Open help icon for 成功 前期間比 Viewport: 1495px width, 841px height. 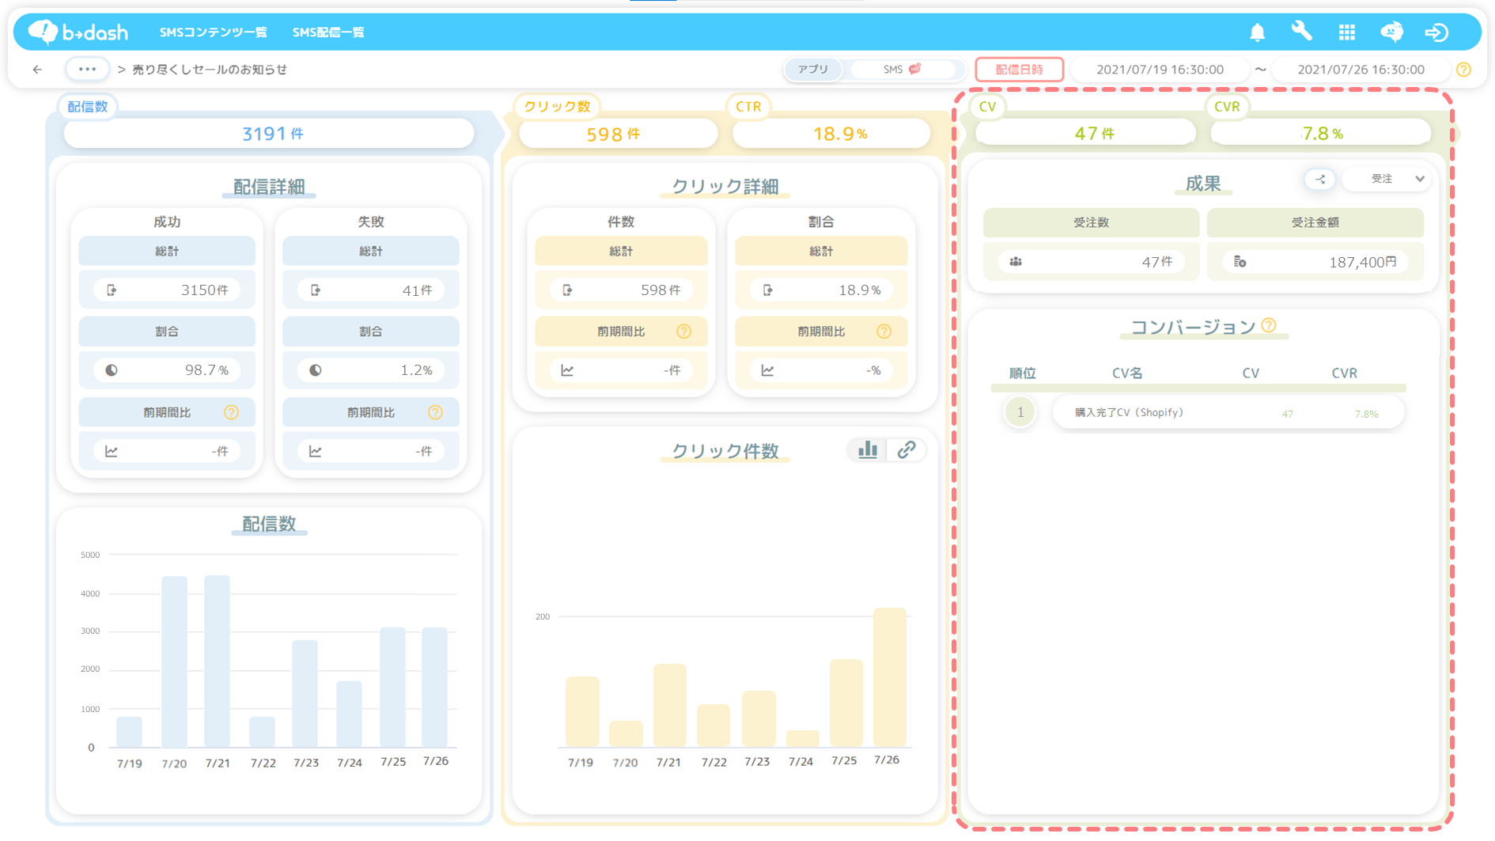pyautogui.click(x=231, y=412)
